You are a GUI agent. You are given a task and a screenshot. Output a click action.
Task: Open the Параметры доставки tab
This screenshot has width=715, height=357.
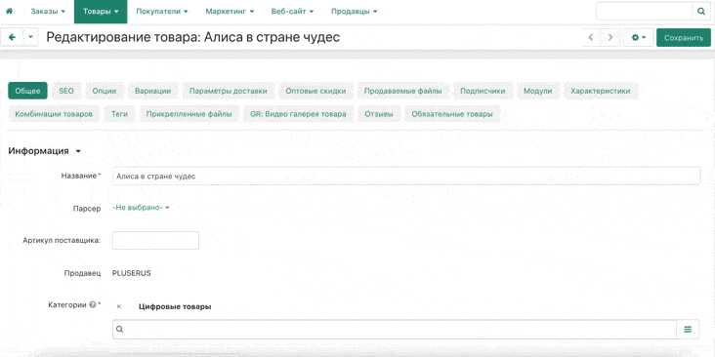point(228,91)
